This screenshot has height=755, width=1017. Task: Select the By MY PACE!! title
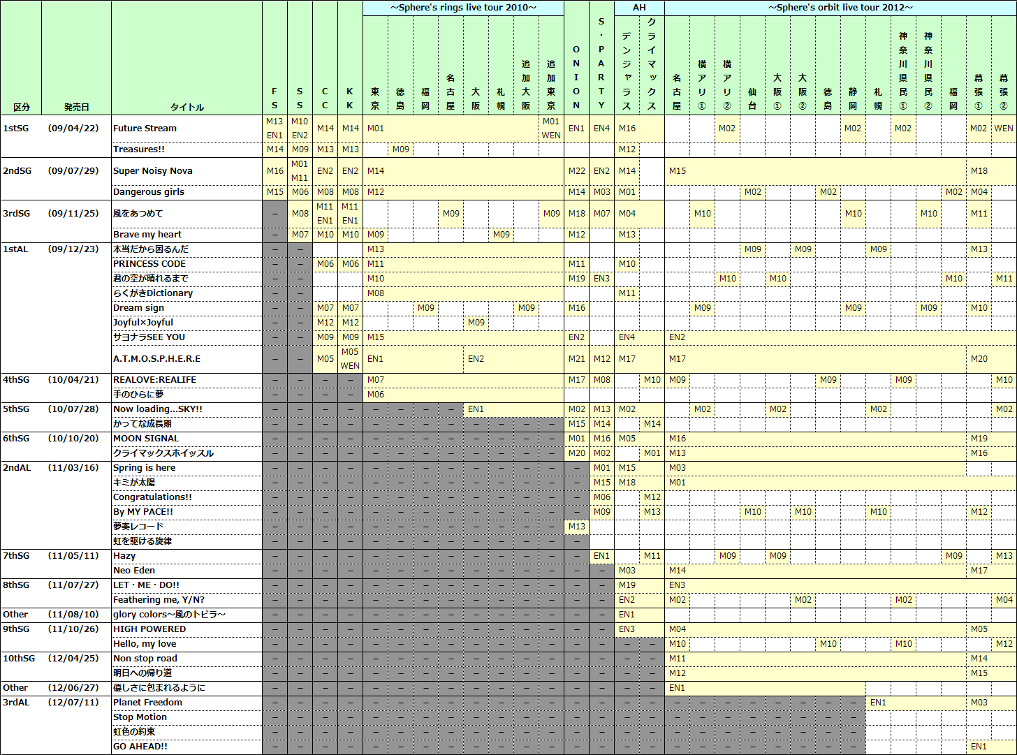pos(142,512)
